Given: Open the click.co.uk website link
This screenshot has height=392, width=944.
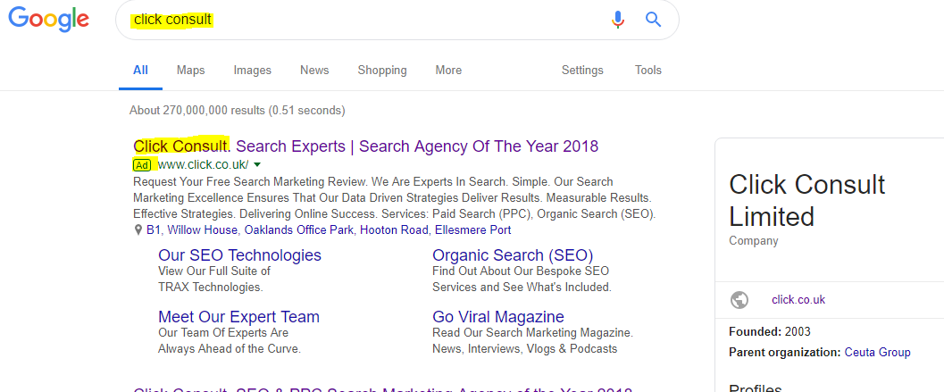Looking at the screenshot, I should (x=798, y=300).
